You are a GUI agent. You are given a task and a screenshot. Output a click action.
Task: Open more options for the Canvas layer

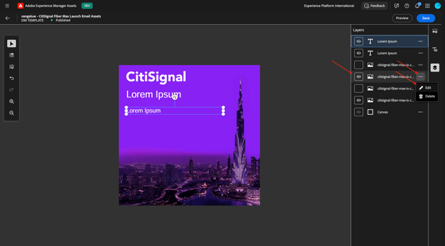coord(420,112)
